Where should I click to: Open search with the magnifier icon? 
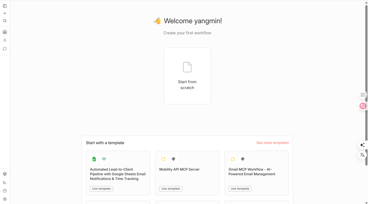[x=5, y=21]
